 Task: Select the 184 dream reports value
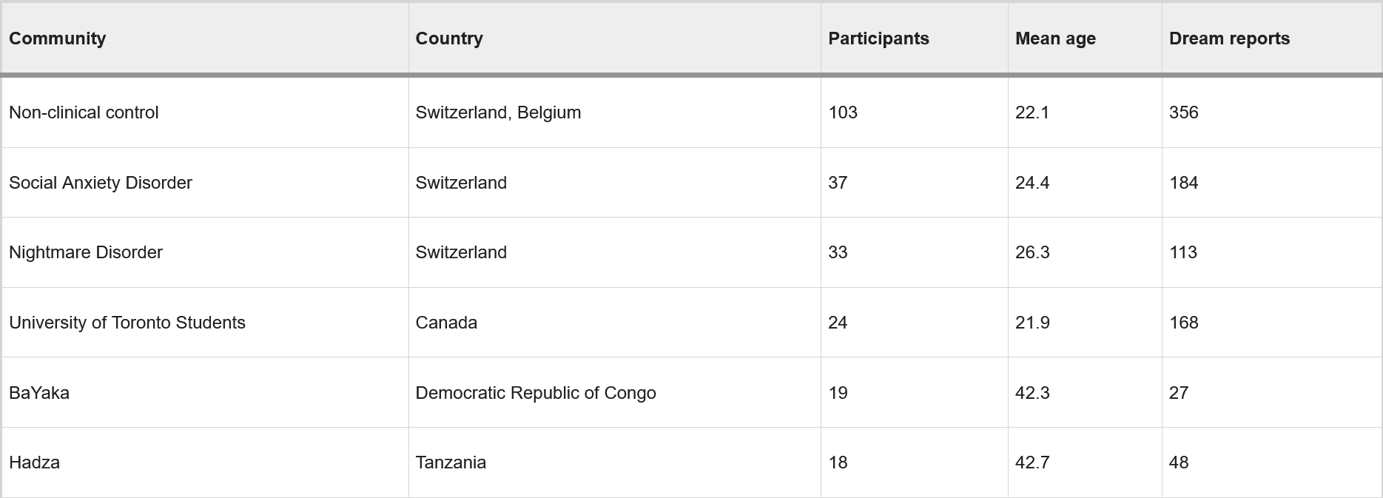(x=1184, y=183)
